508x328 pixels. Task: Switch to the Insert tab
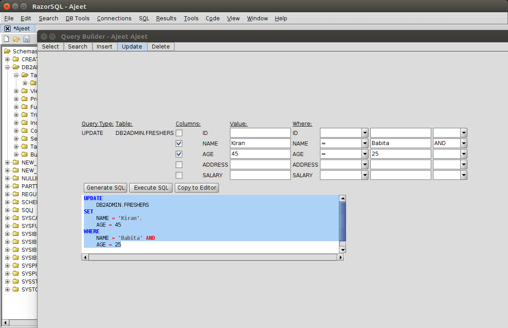(104, 47)
